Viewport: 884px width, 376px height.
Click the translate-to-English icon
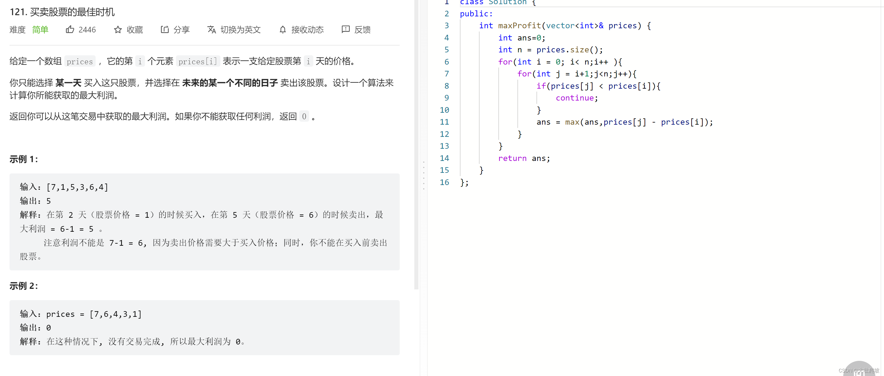pos(212,29)
